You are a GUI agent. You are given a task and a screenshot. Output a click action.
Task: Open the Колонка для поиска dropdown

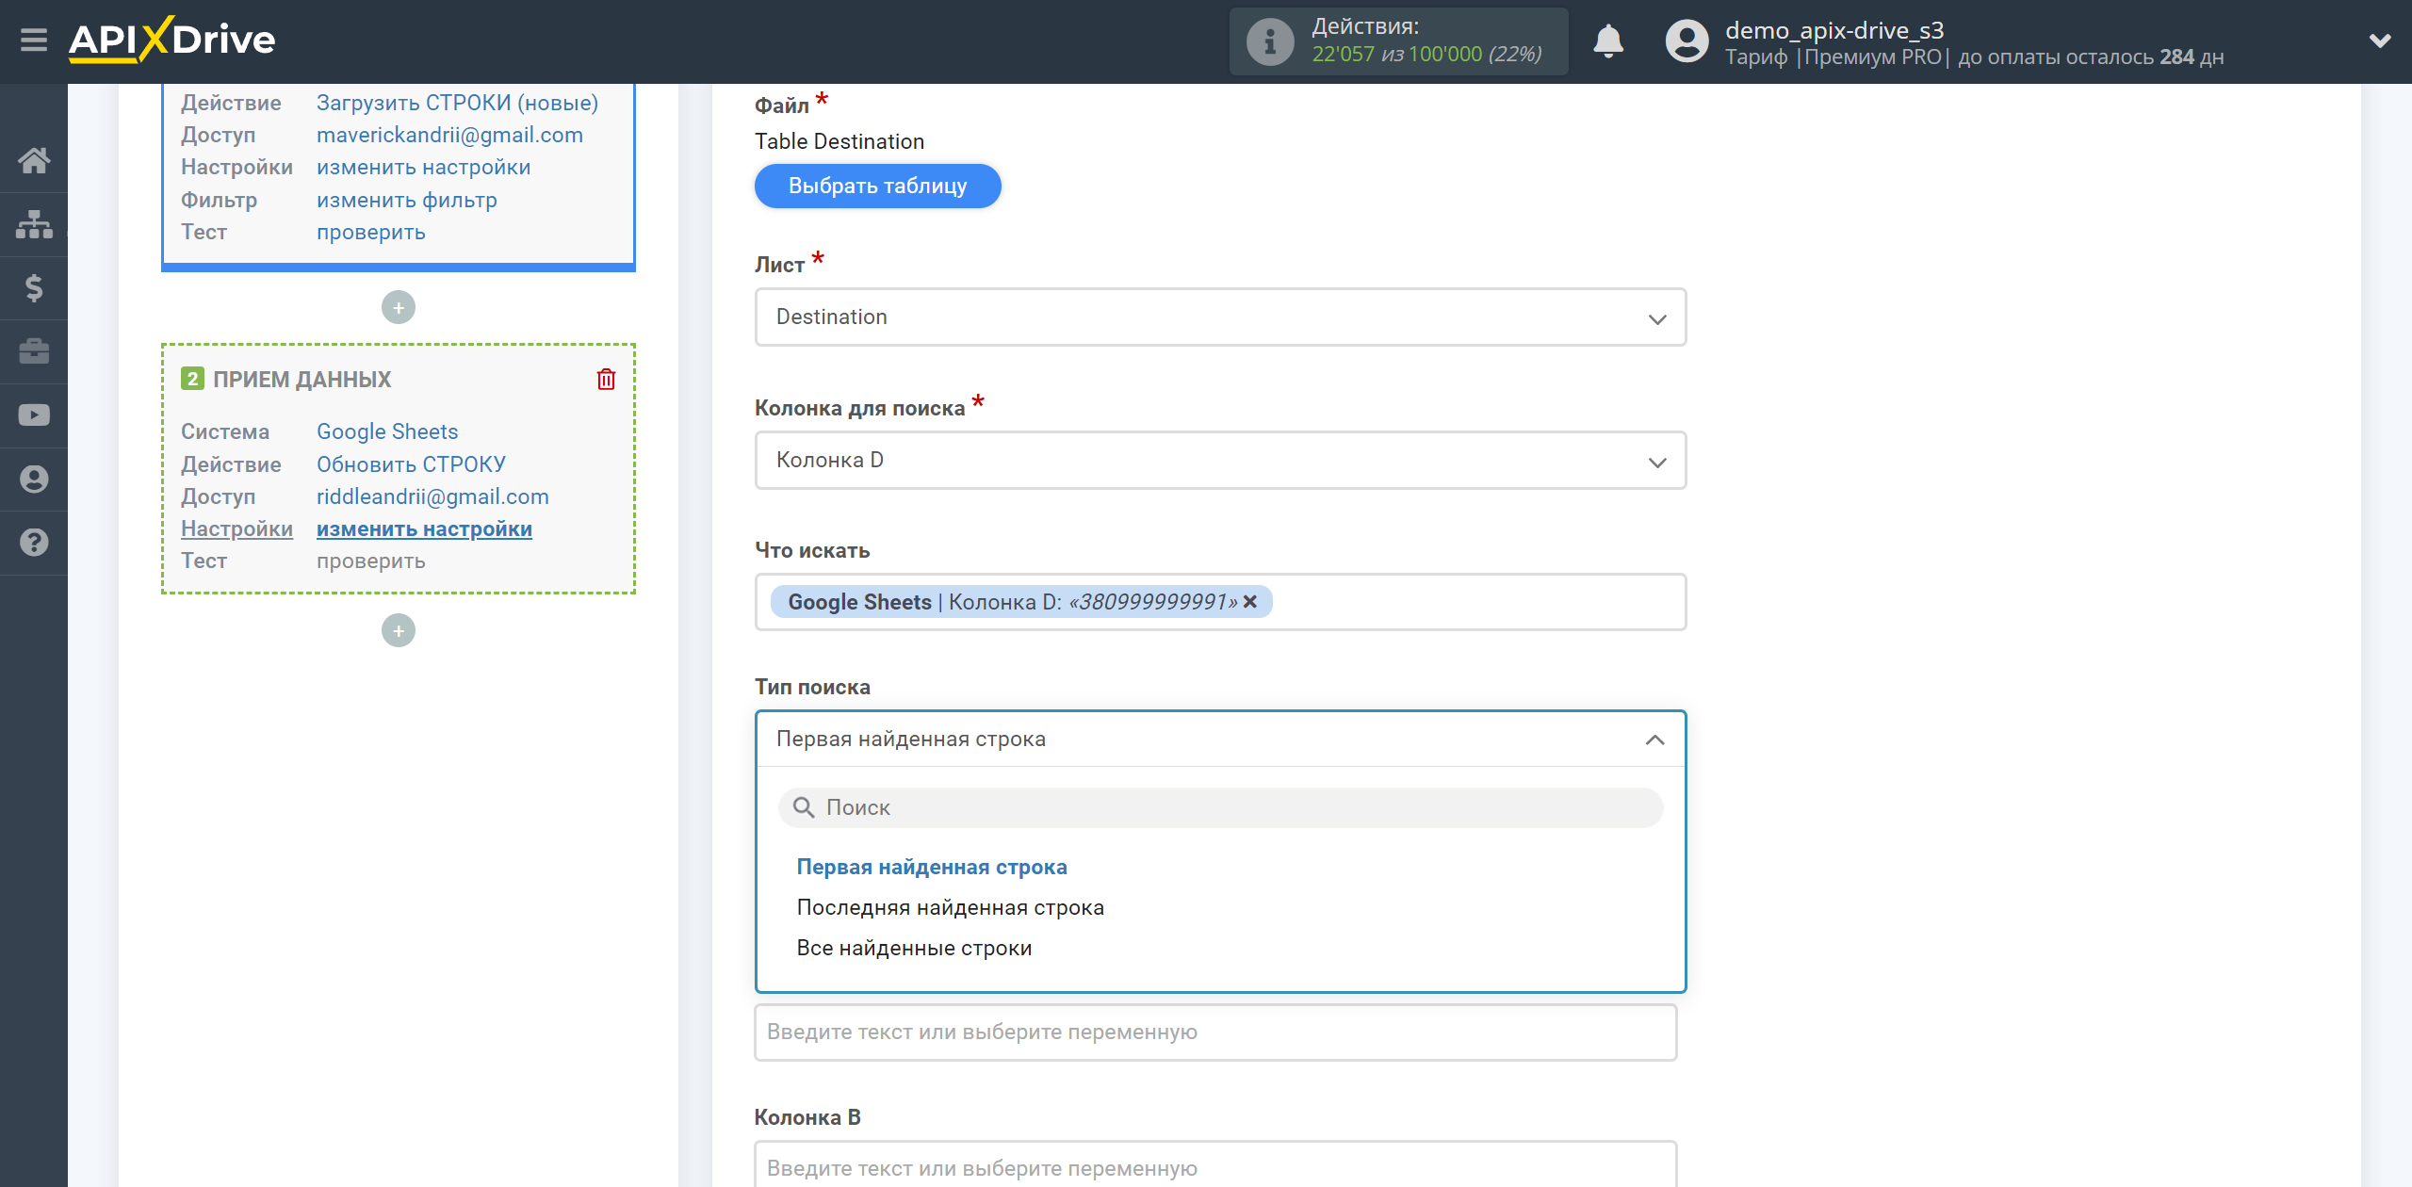pos(1220,461)
